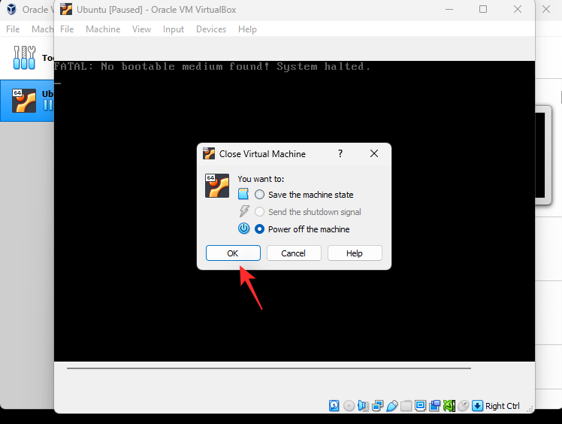562x424 pixels.
Task: Click the Help button in dialog
Action: tap(355, 253)
